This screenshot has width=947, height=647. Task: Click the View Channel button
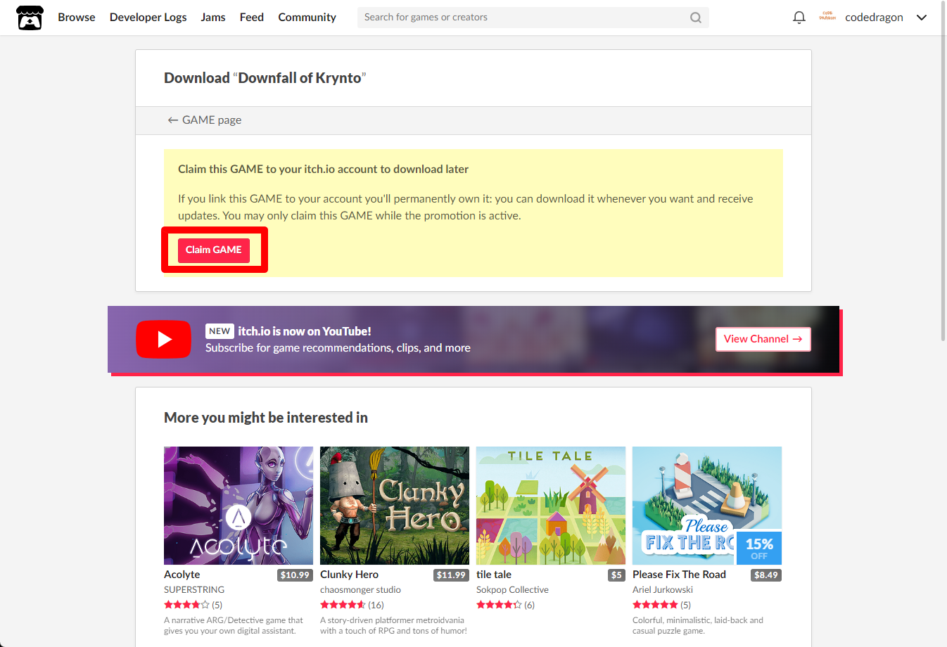[x=763, y=339]
